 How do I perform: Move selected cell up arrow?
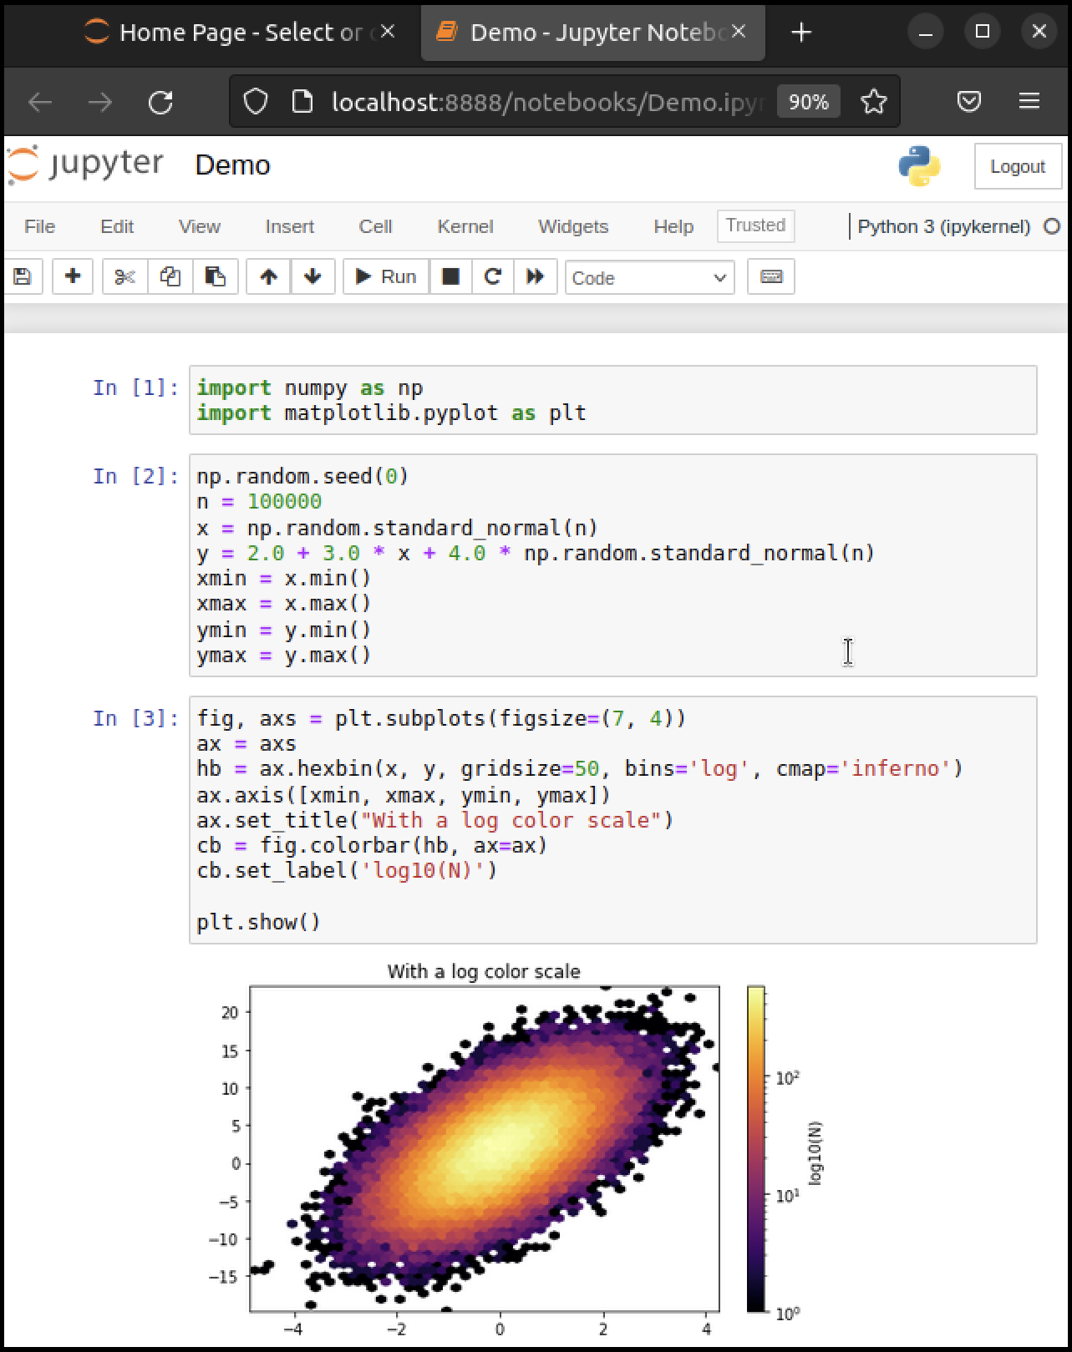(268, 276)
